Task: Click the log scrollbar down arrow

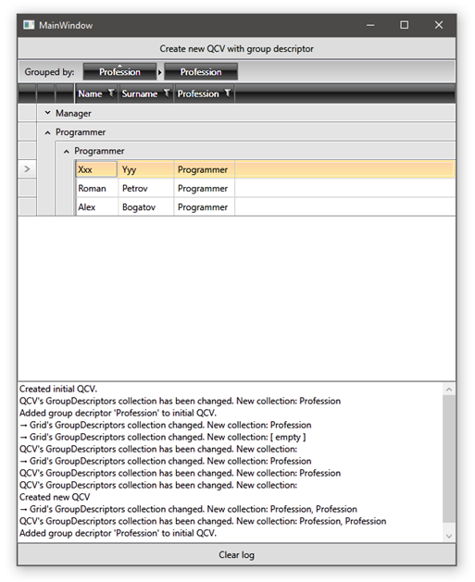Action: tap(449, 536)
